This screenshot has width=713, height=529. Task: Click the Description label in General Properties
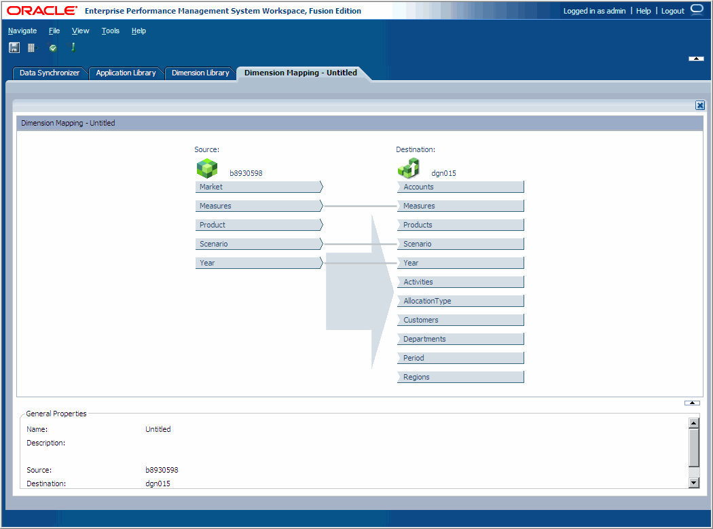46,443
